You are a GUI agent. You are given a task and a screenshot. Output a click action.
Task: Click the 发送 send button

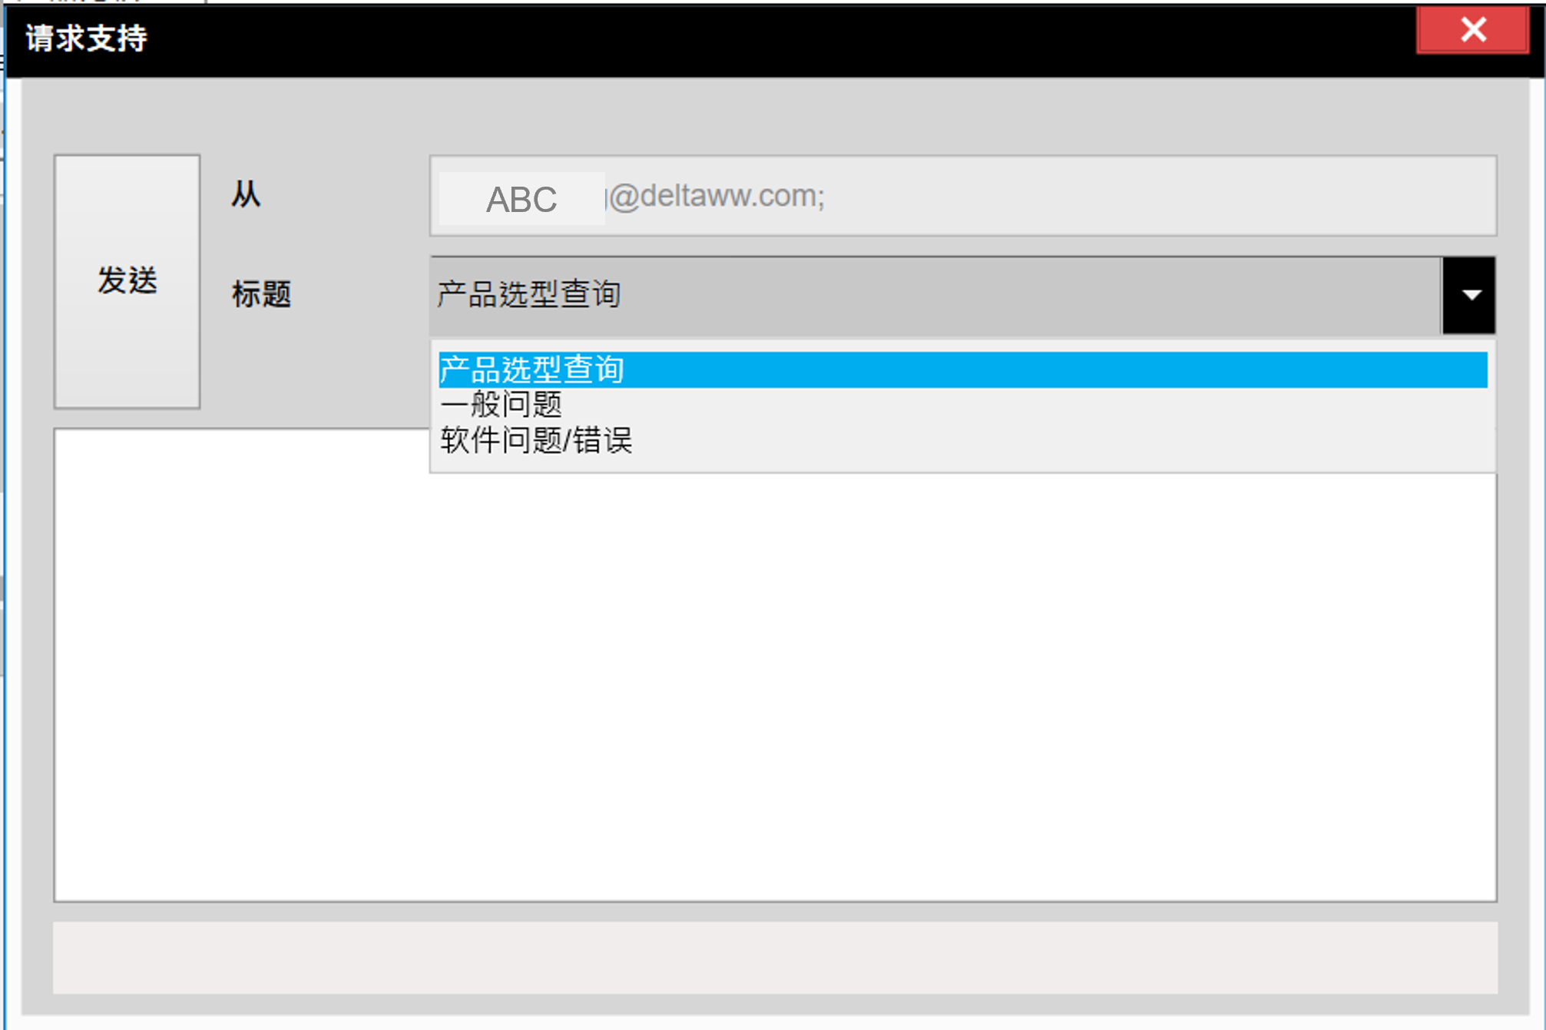127,281
